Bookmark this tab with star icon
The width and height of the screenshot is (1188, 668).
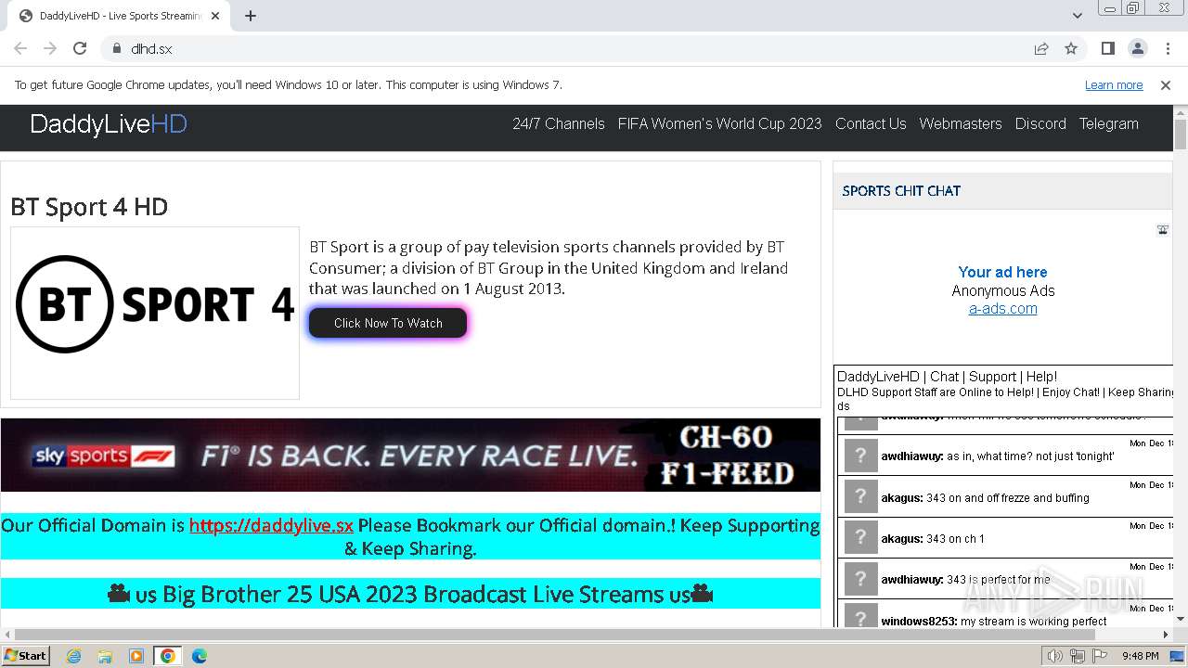coord(1071,48)
